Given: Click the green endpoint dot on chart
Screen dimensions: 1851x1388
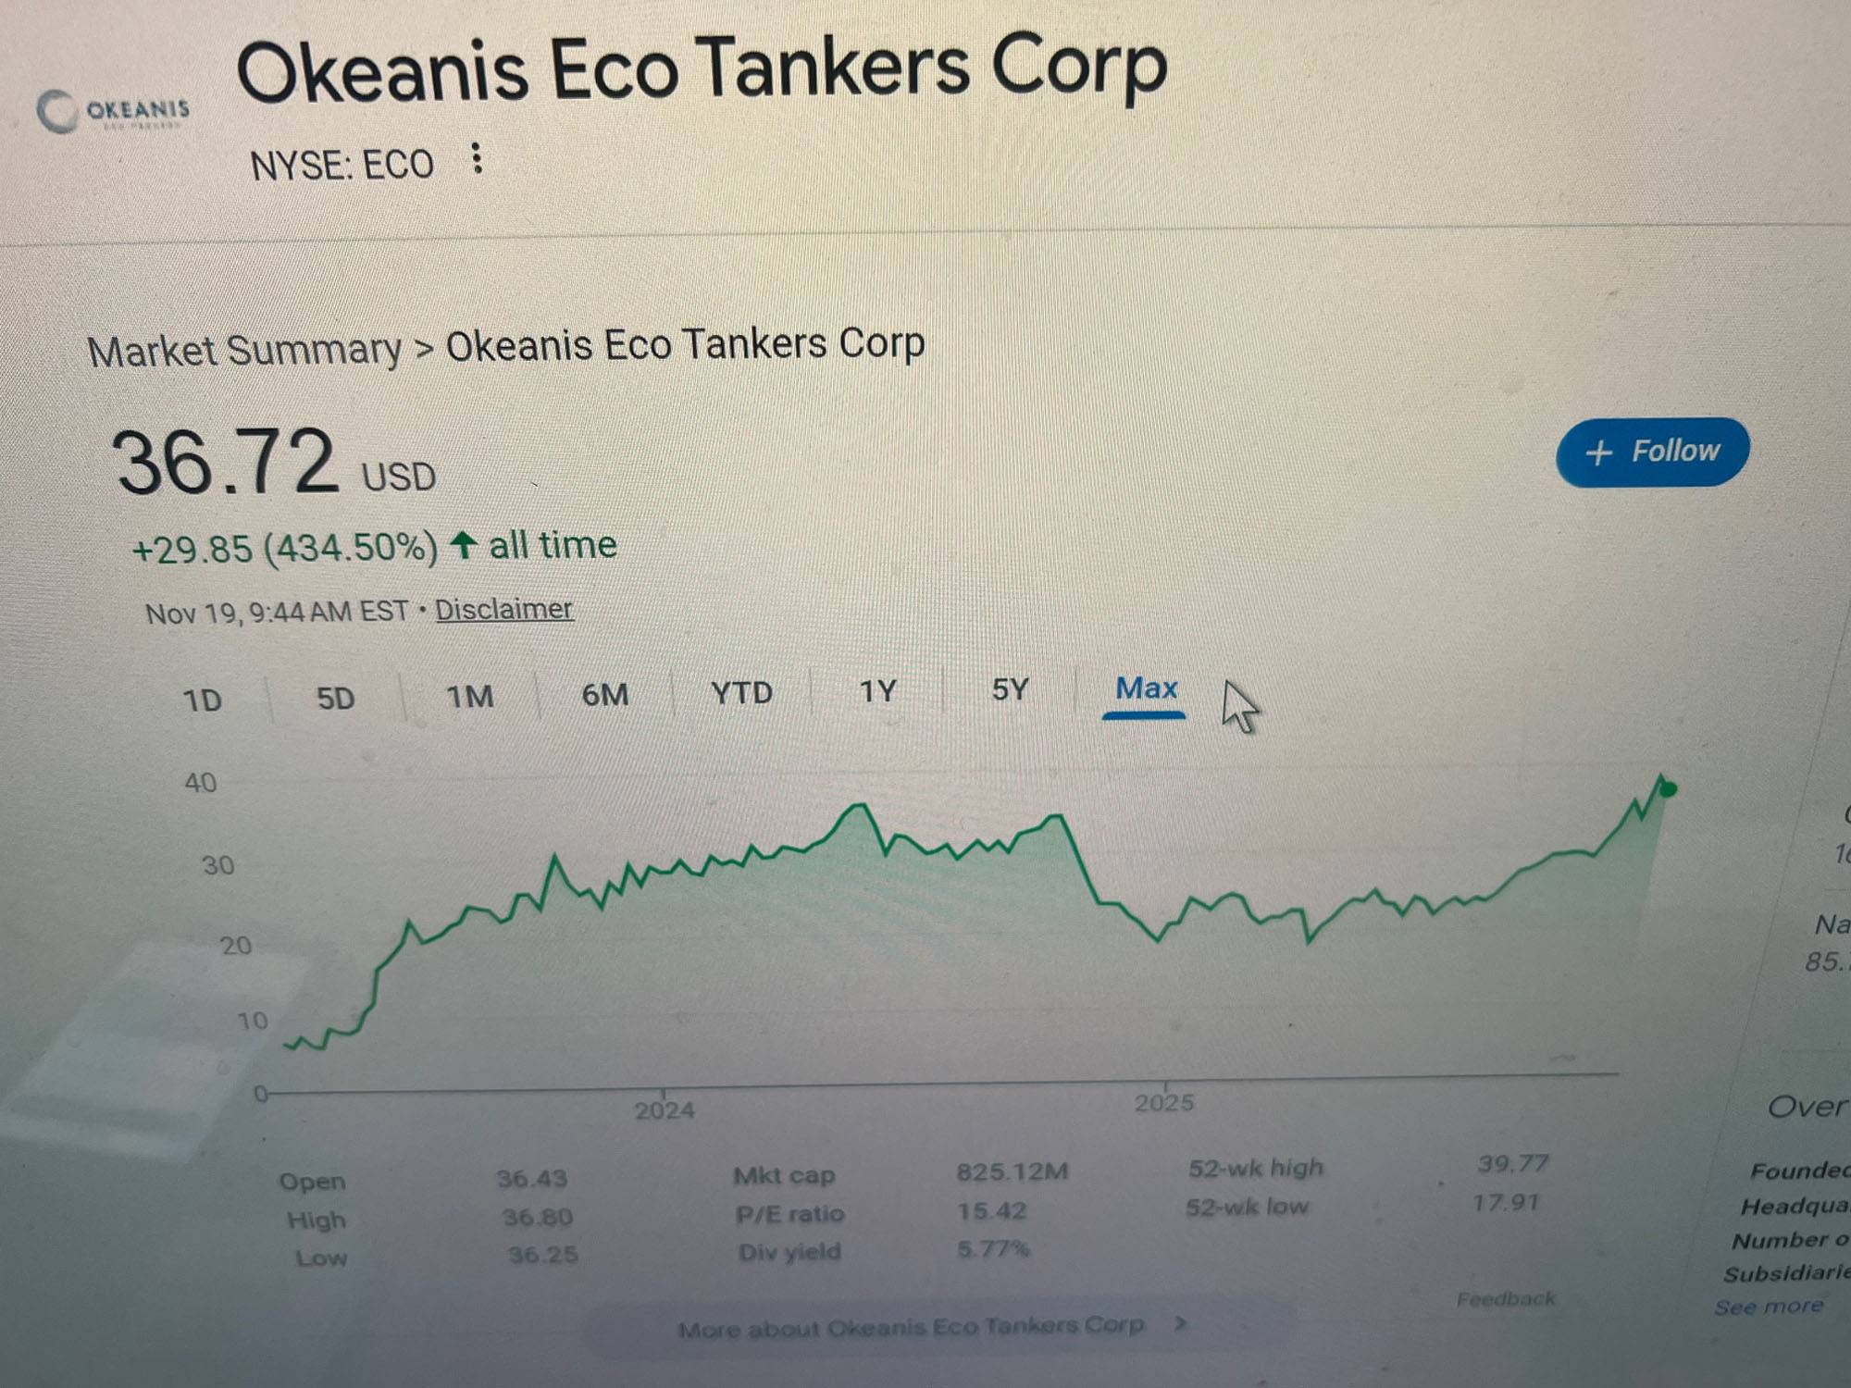Looking at the screenshot, I should [x=1668, y=789].
